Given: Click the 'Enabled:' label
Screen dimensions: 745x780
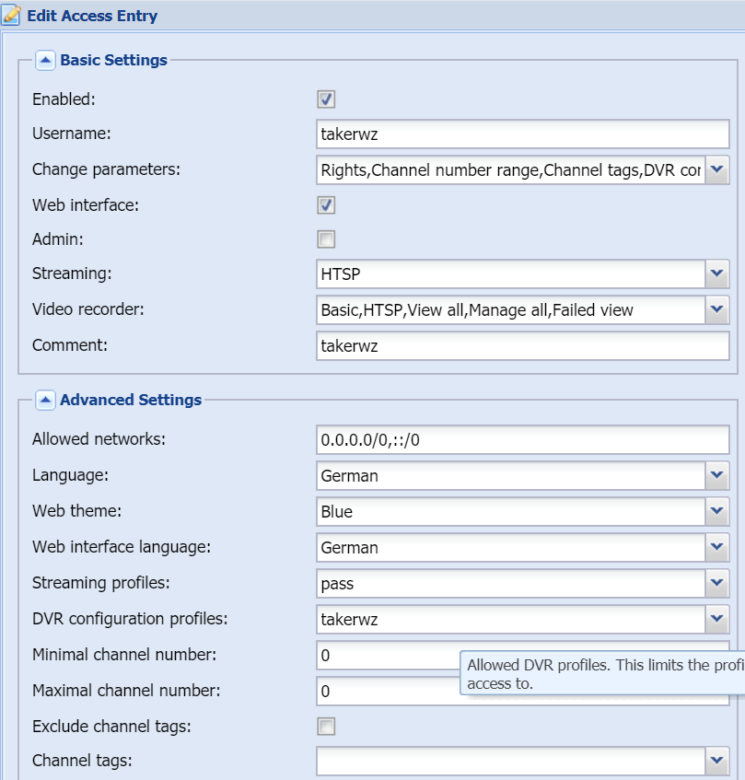Looking at the screenshot, I should tap(64, 99).
